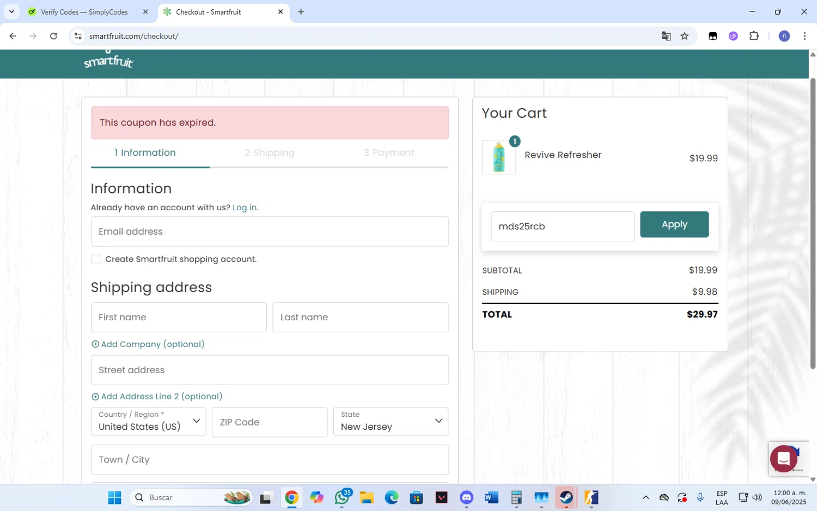Click the translate page icon
The image size is (817, 511).
pos(666,36)
